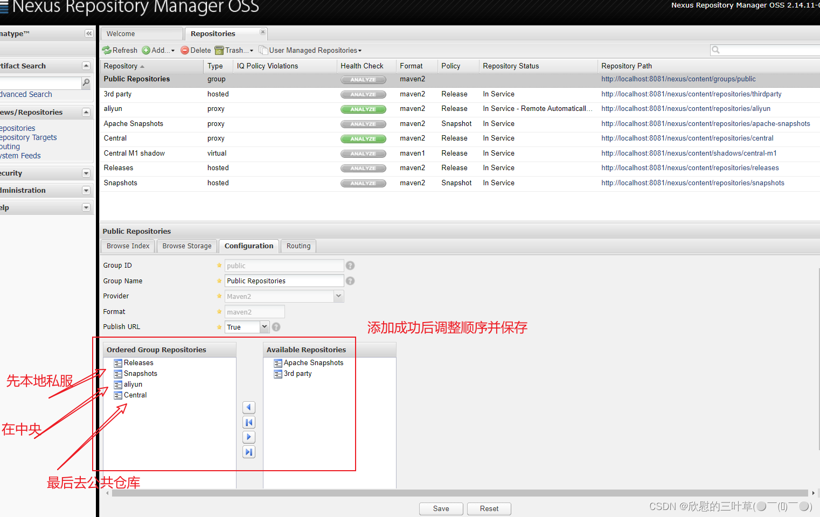This screenshot has width=820, height=517.
Task: Collapse the left sidebar panel
Action: pyautogui.click(x=89, y=33)
